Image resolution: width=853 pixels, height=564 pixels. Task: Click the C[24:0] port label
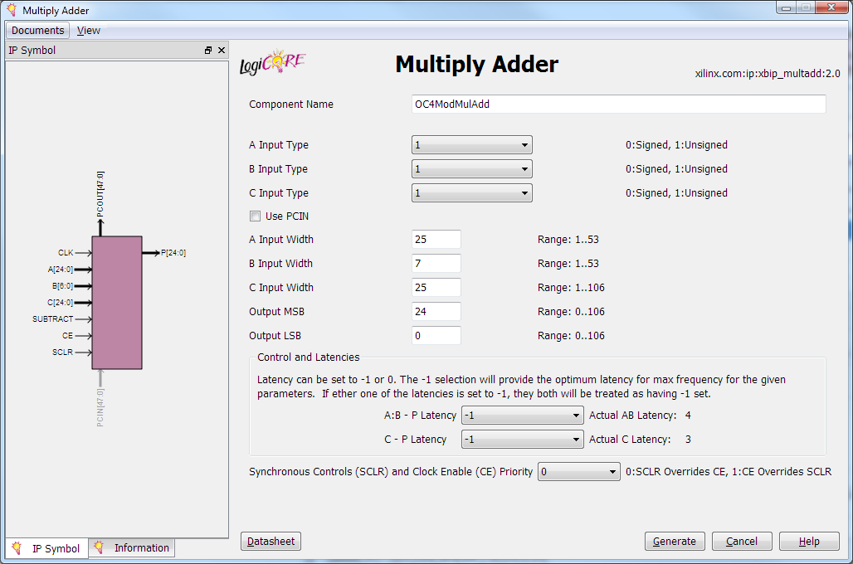61,303
